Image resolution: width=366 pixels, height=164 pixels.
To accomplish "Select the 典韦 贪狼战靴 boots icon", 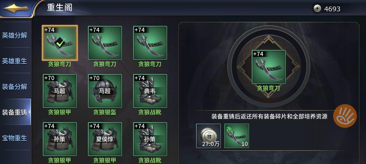I will 150,91.
